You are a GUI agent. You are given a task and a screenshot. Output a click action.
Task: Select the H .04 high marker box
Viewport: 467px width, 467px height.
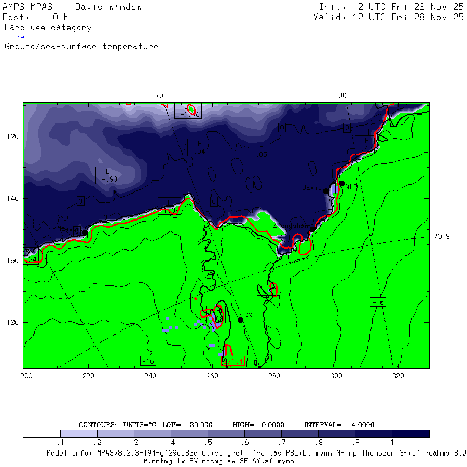(x=197, y=147)
